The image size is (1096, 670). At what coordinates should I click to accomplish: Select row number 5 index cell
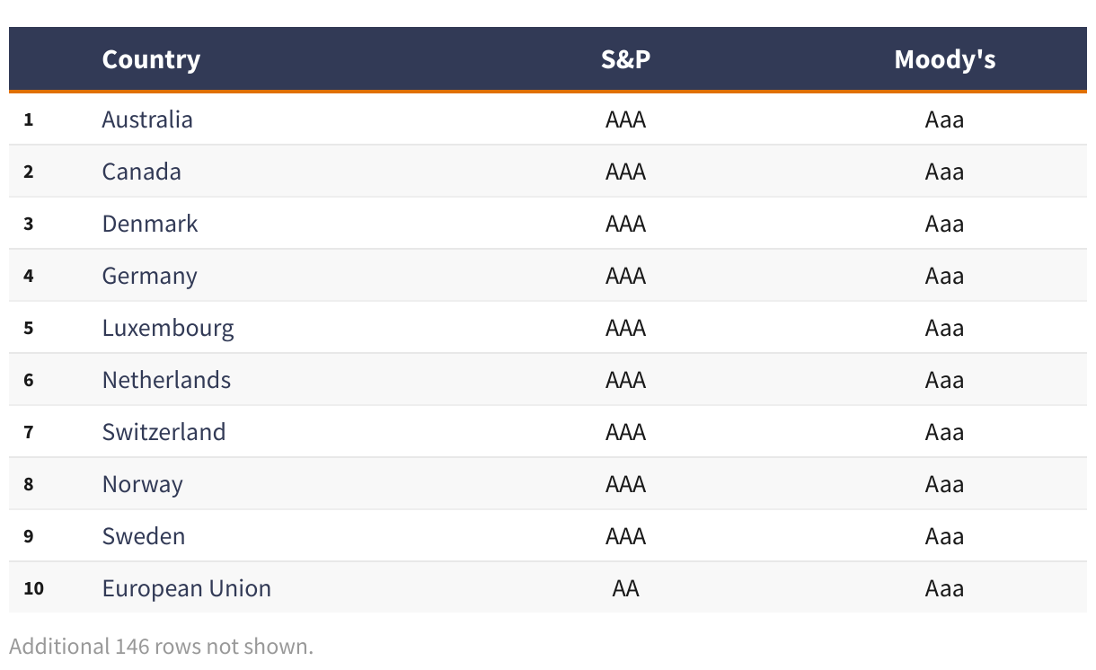coord(29,328)
